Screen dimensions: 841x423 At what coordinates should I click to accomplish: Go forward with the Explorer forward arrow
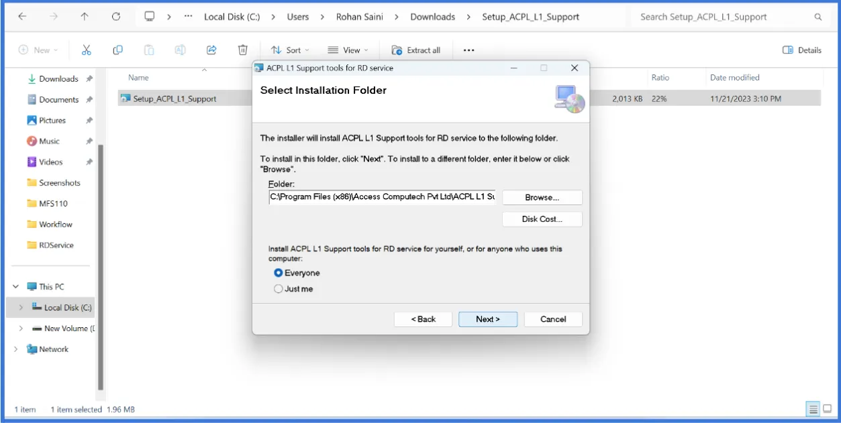(54, 17)
